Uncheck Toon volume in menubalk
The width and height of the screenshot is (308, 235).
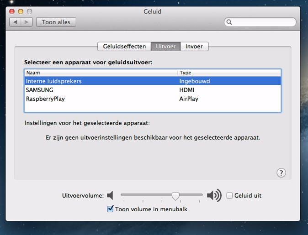[x=110, y=209]
